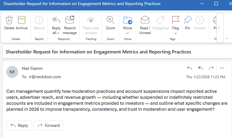Expand the Flag options chevron
Image resolution: width=232 pixels, height=137 pixels.
[176, 33]
